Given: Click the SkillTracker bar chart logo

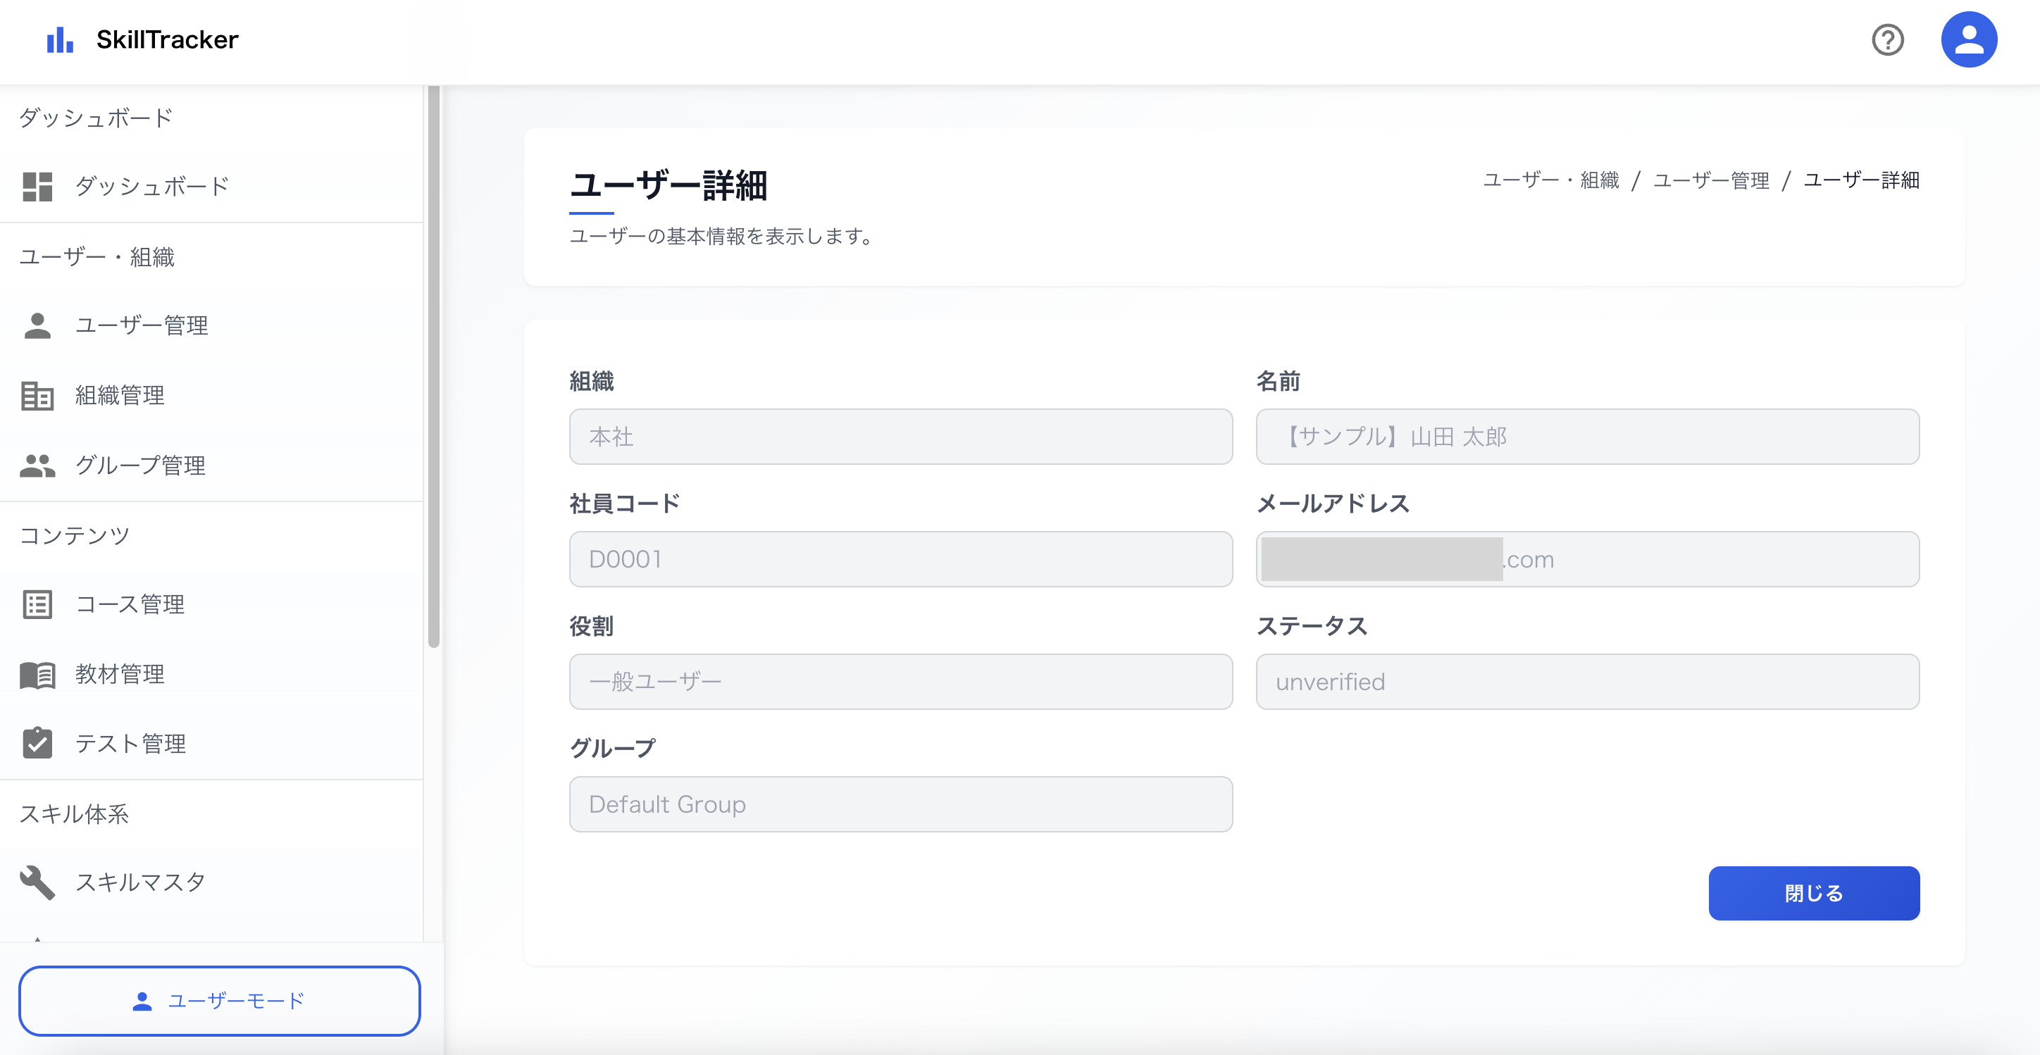Looking at the screenshot, I should pyautogui.click(x=59, y=39).
